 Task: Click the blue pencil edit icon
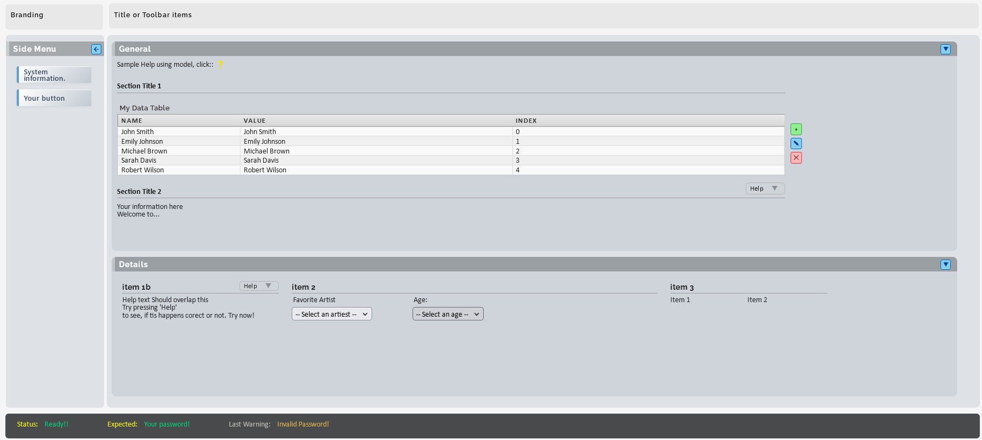796,144
